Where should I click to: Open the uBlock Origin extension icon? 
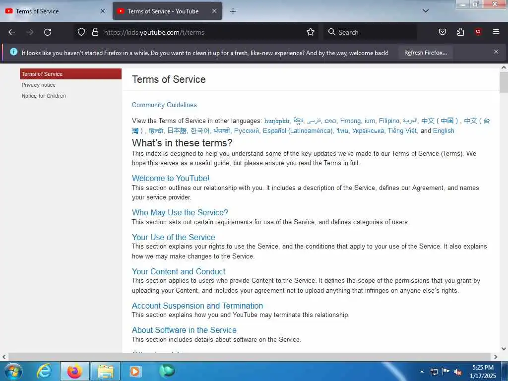(x=478, y=32)
